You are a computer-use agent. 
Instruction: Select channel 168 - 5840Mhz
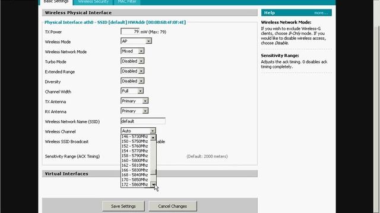(135, 175)
